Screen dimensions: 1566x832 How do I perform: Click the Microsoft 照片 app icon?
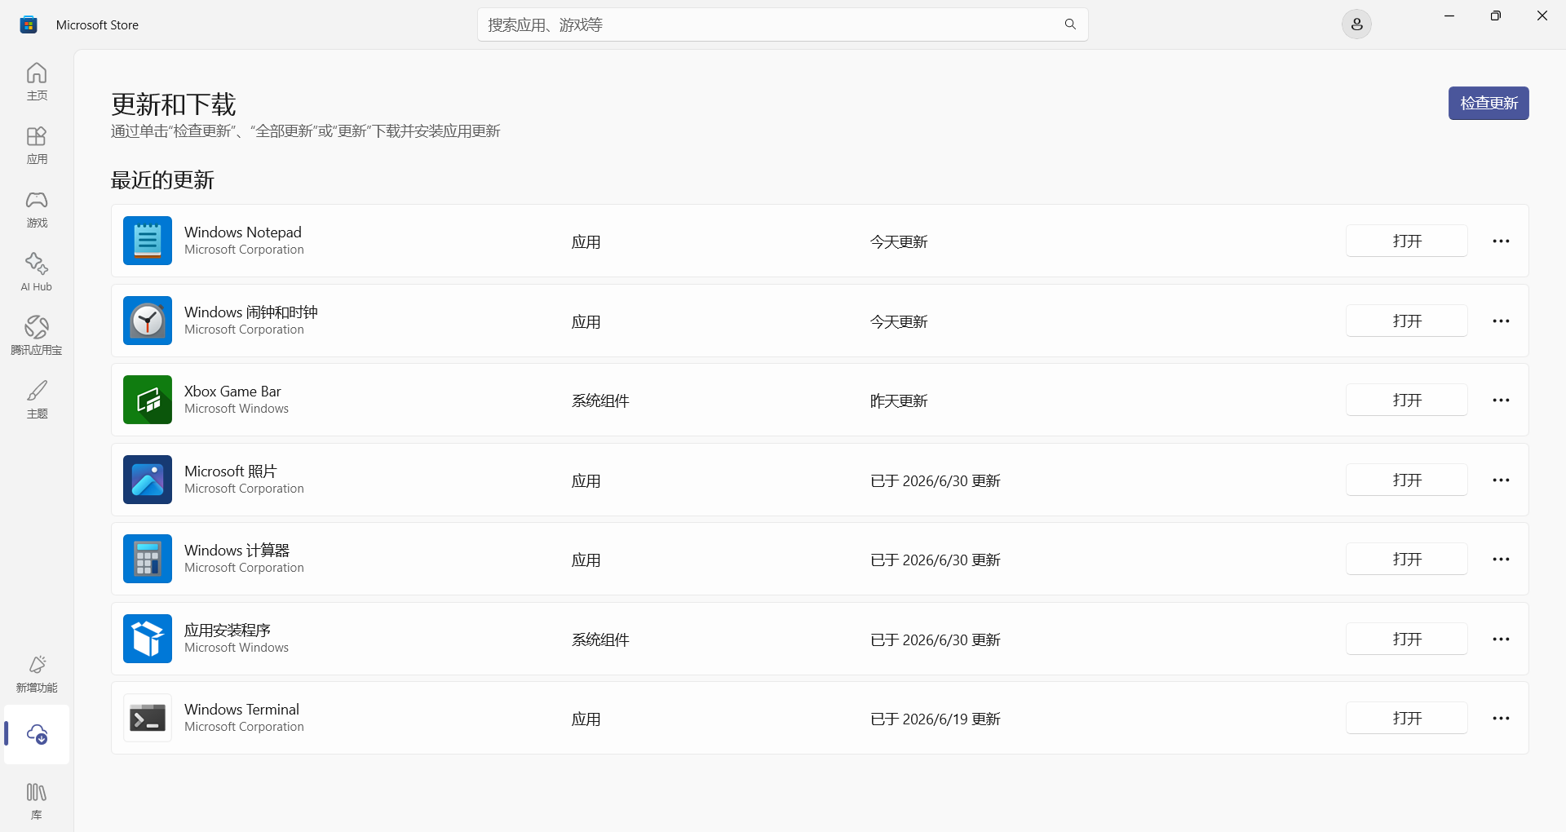(148, 480)
